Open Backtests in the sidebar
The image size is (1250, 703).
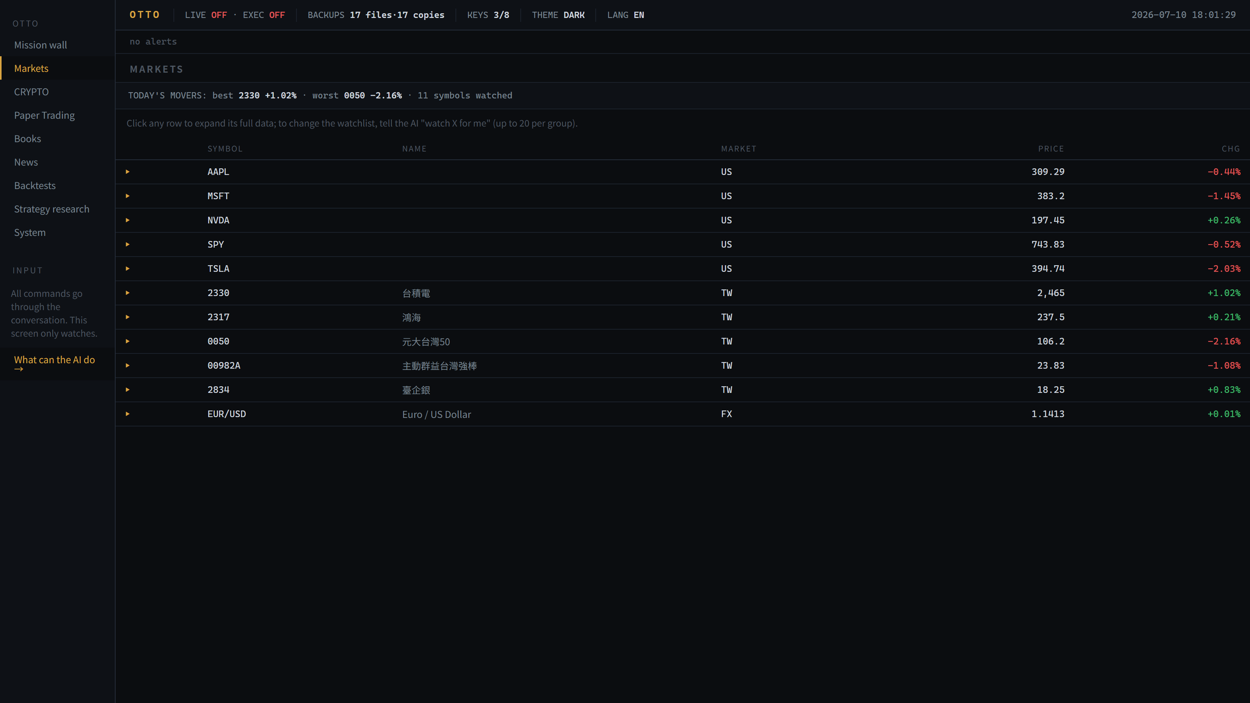(57, 186)
